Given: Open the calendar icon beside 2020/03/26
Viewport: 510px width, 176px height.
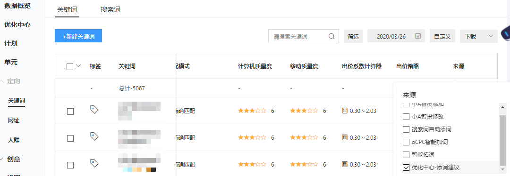Looking at the screenshot, I should click(418, 36).
